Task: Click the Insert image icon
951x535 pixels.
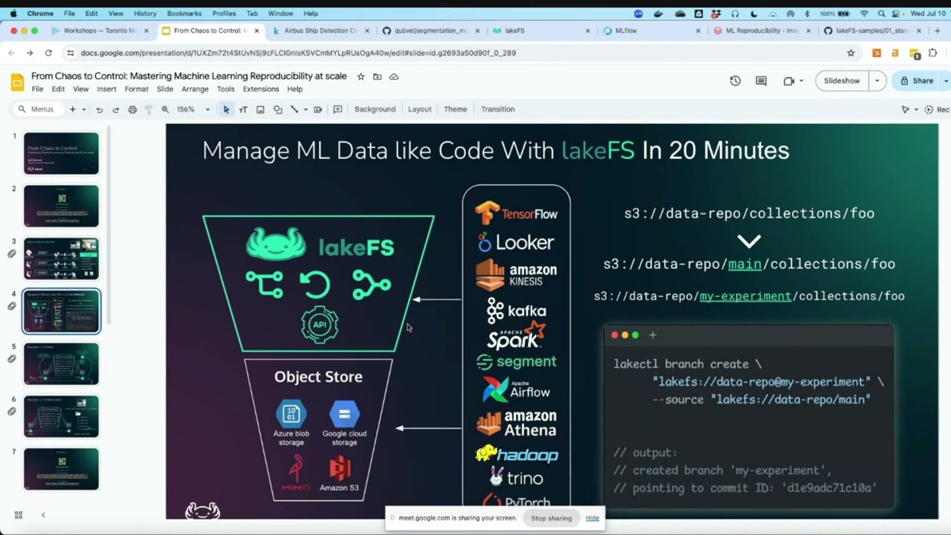Action: (260, 109)
